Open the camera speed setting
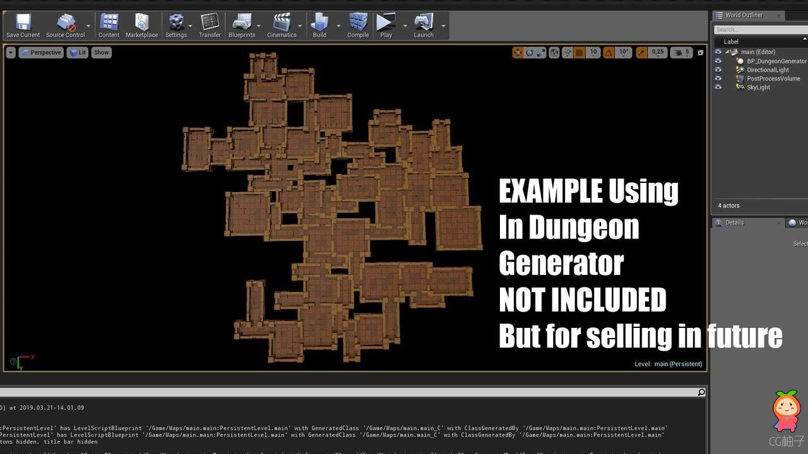The image size is (808, 454). pos(680,52)
